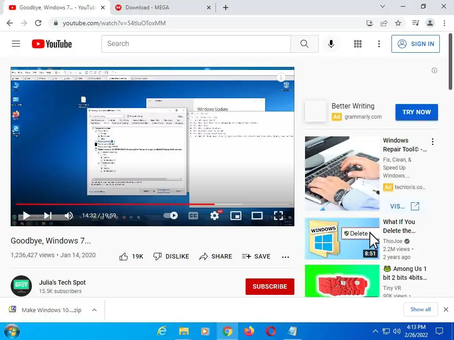Show video info card icon
Screen dimensions: 454x340
point(281,77)
